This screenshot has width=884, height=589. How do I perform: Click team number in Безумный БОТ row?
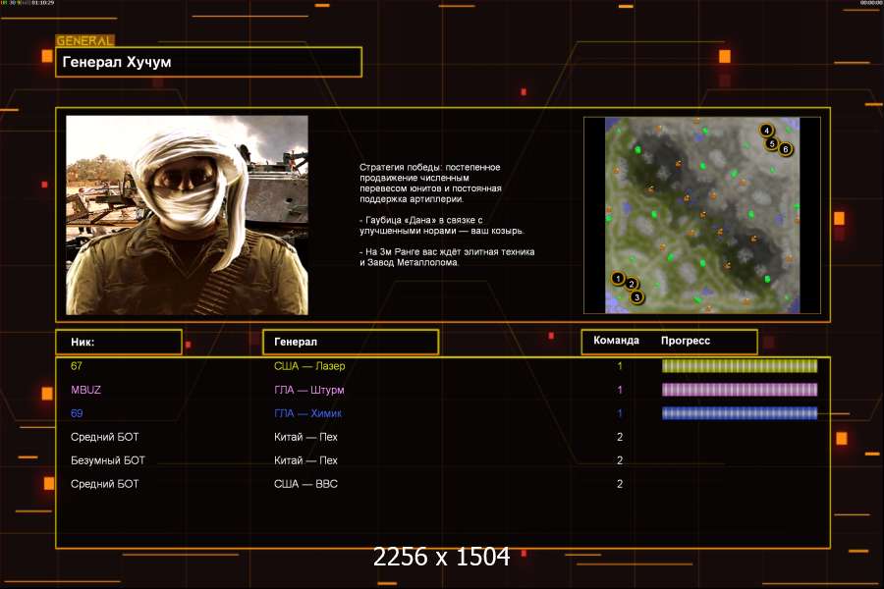coord(620,460)
